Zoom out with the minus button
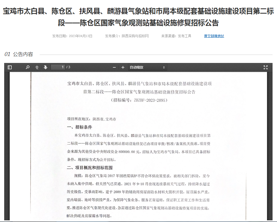Screen dimensions: 277x222 coord(114,67)
